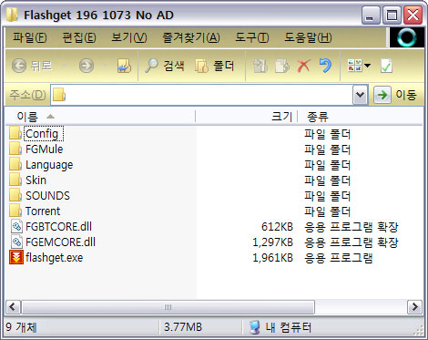This screenshot has height=340, width=428.
Task: Click the Windows throbber logo icon
Action: pos(407,37)
